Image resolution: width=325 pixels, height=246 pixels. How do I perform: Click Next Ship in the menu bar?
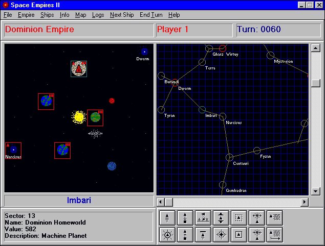122,15
